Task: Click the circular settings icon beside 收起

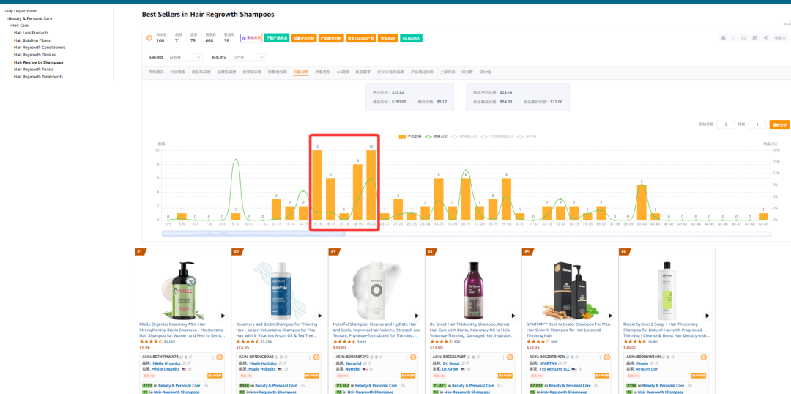Action: pos(766,38)
